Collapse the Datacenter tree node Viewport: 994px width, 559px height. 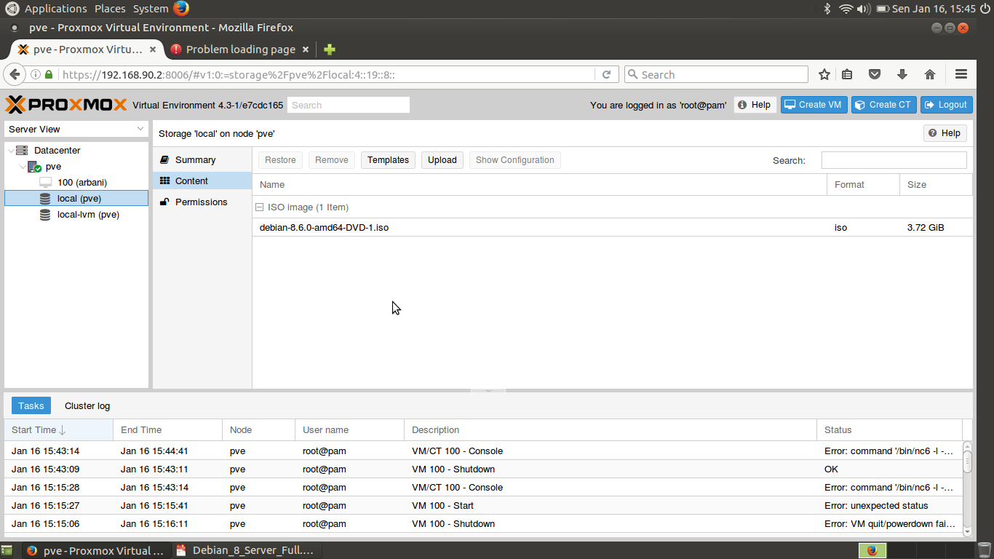(11, 151)
